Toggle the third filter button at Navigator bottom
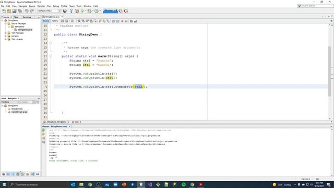The width and height of the screenshot is (334, 188). 13,174
